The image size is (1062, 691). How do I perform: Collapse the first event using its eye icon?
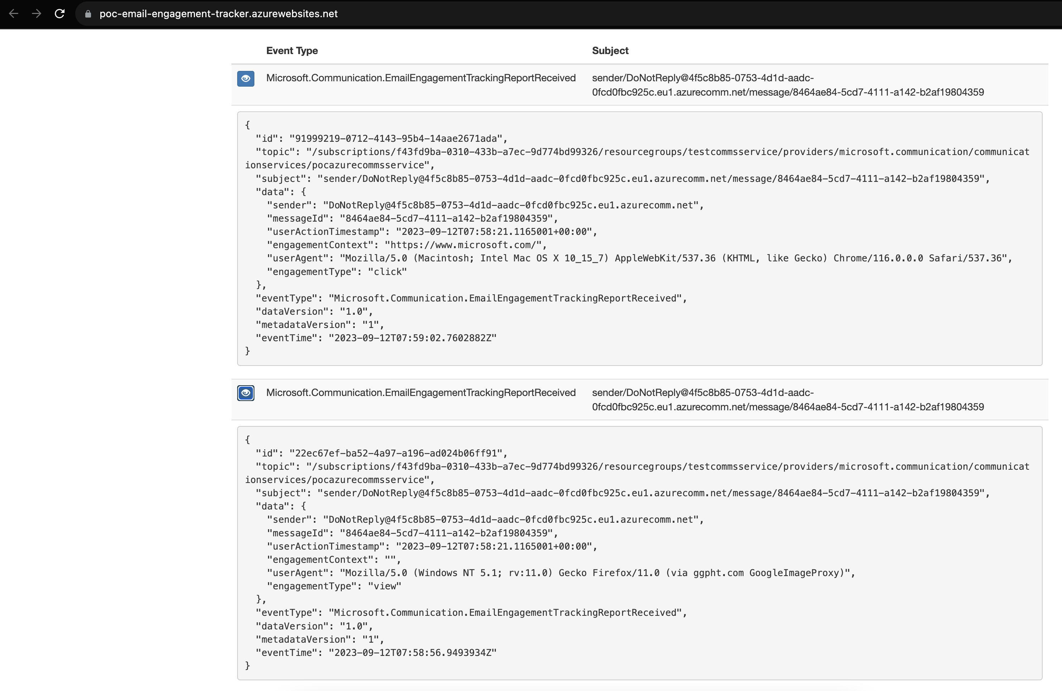point(245,78)
